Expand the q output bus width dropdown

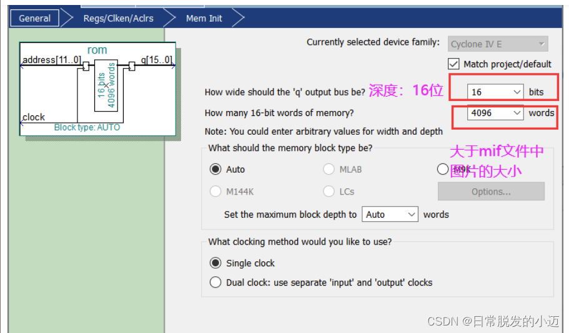[x=517, y=92]
